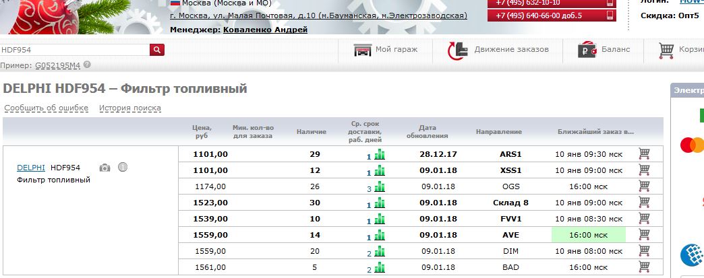Viewport: 704px width, 278px height.
Task: Click Мин. кол-во для заказа header
Action: (252, 132)
